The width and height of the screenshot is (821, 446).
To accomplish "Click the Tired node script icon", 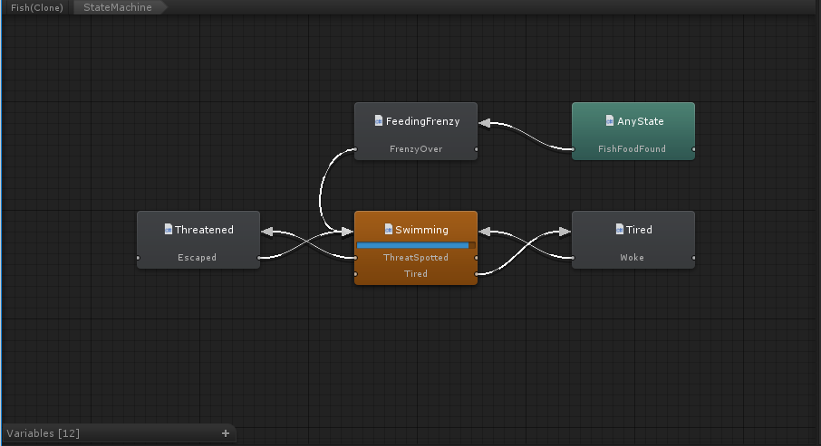I will (620, 230).
